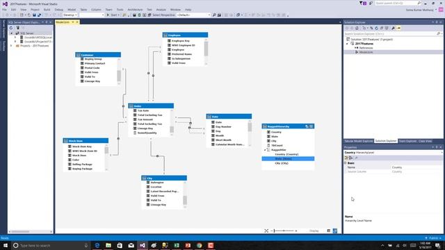Select Model.bim in Solution Explorer
This screenshot has width=445, height=250.
(x=366, y=52)
